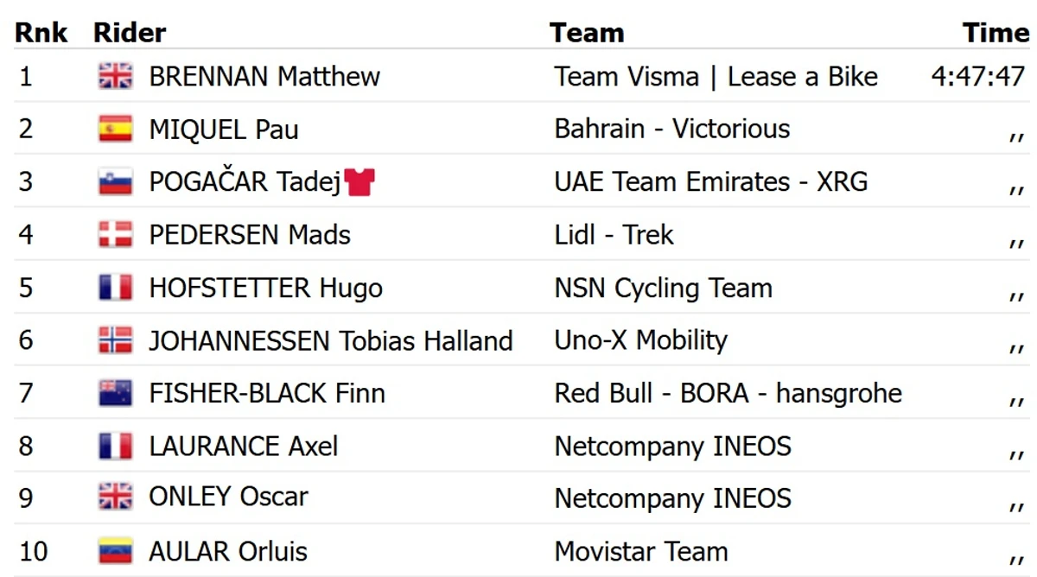The image size is (1037, 577).
Task: Click the Slovenian flag next to POGAČAR Tadej
Action: pos(115,181)
